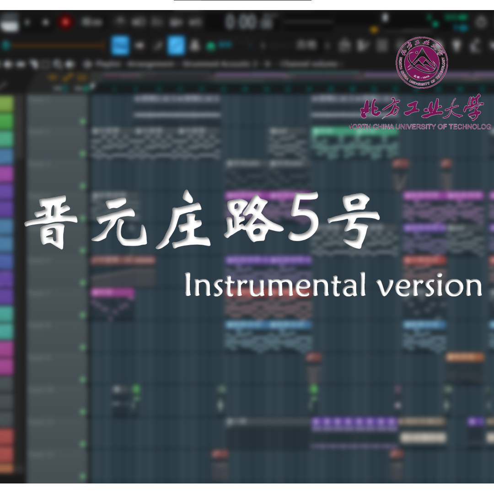This screenshot has height=494, width=494.
Task: Click the red record button
Action: (x=65, y=22)
